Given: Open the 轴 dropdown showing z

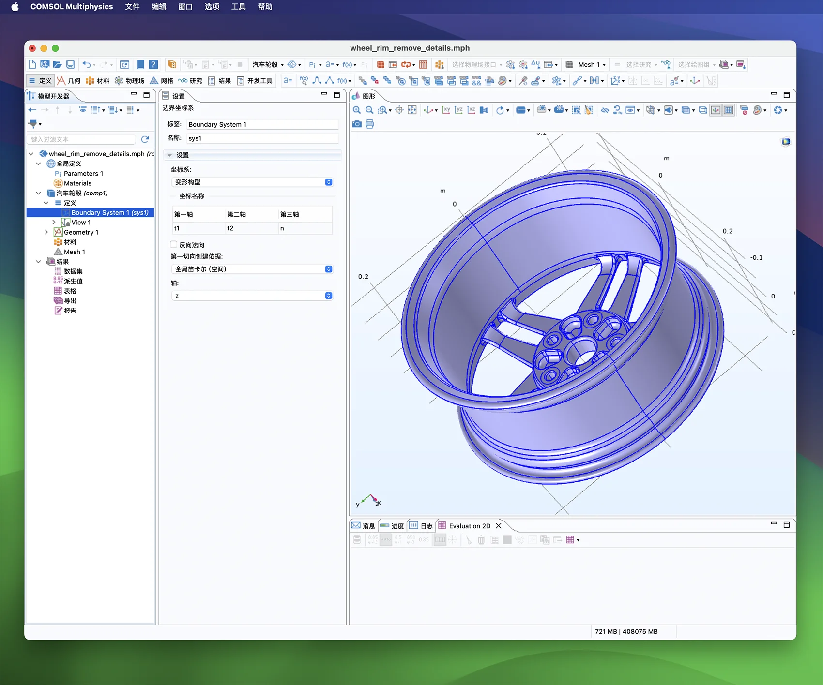Looking at the screenshot, I should point(252,296).
